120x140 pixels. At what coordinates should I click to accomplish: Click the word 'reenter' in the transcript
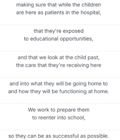pos(47,118)
